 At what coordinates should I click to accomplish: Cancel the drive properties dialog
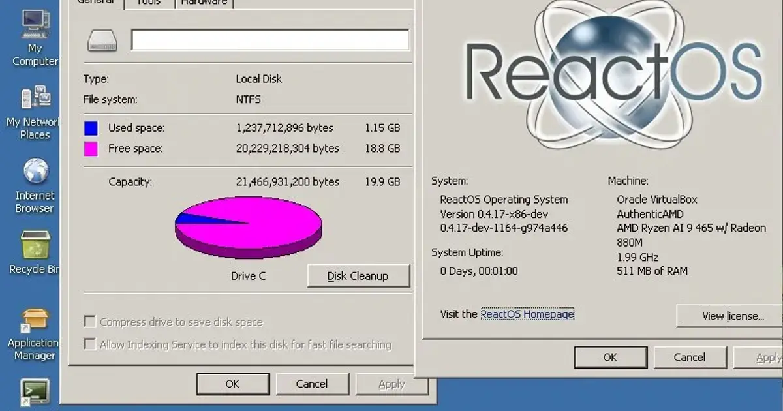(312, 384)
